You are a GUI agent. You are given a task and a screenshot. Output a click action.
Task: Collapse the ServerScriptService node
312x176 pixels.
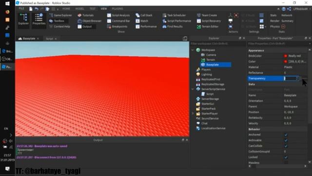coord(193,89)
